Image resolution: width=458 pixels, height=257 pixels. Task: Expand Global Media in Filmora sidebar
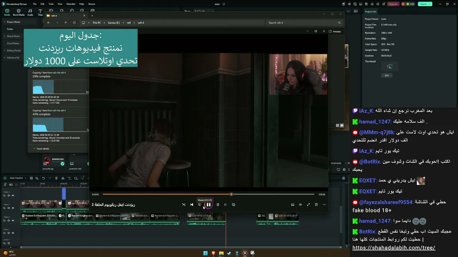[x=5, y=36]
